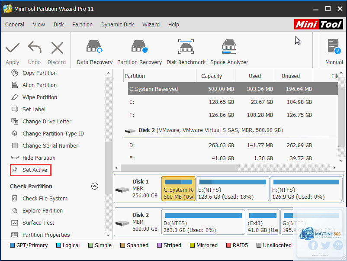Click Set Active action

[x=31, y=170]
